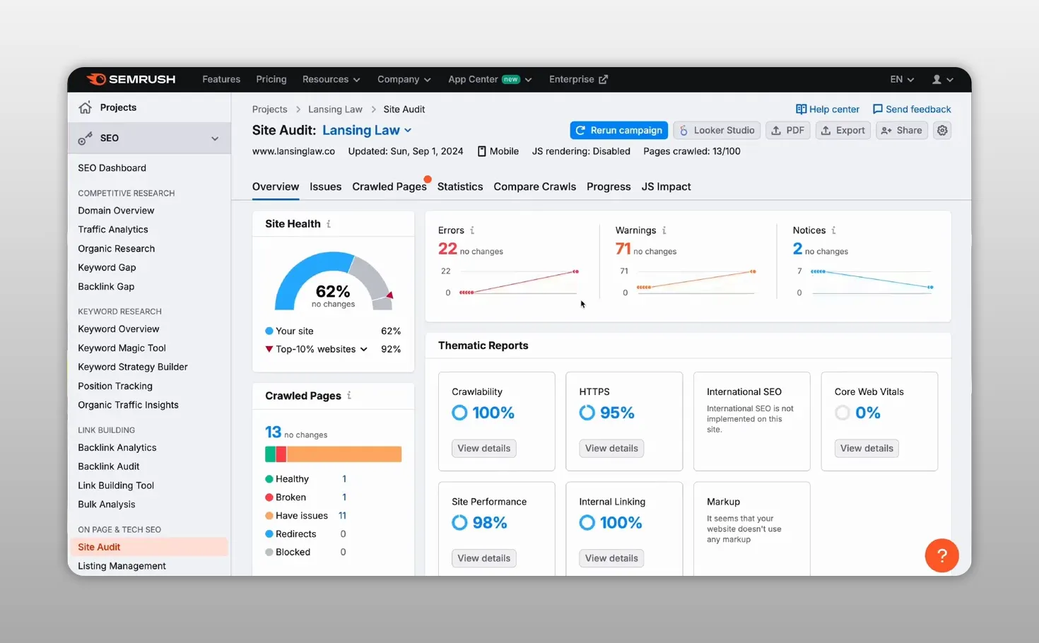Open the audit settings gear icon
The image size is (1039, 643).
pos(942,131)
